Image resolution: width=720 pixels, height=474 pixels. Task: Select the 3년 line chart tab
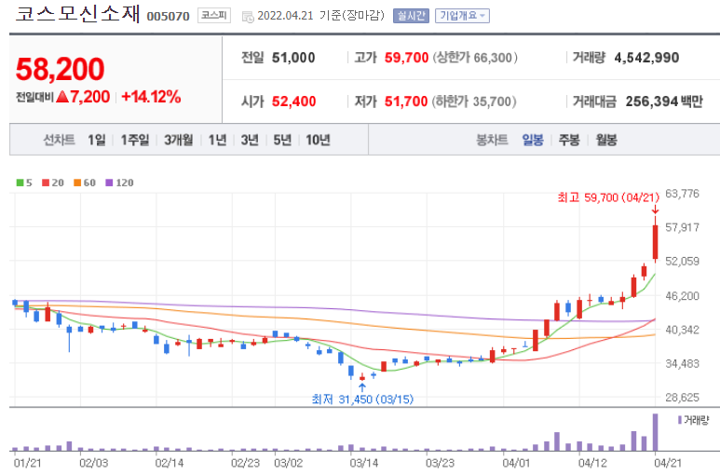250,140
